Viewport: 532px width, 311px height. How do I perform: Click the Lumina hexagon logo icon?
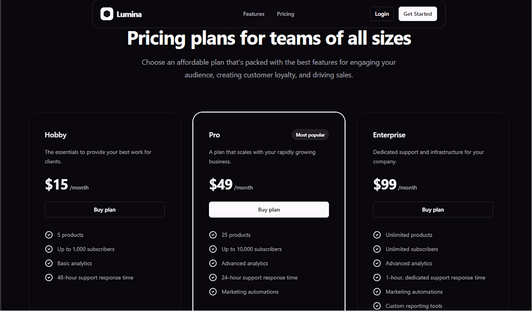tap(106, 14)
